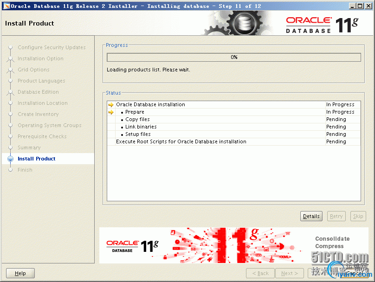375x282 pixels.
Task: Select the Database Edition step
Action: click(38, 92)
